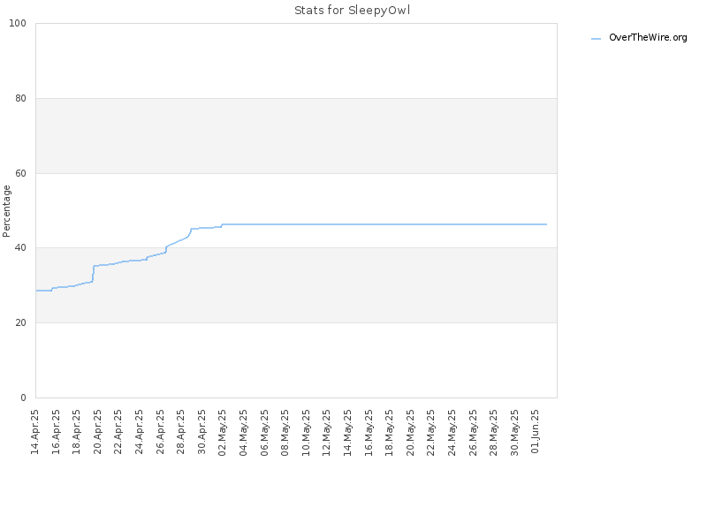707x530 pixels.
Task: Click the 14.Apr.25 x-axis label
Action: (x=34, y=432)
